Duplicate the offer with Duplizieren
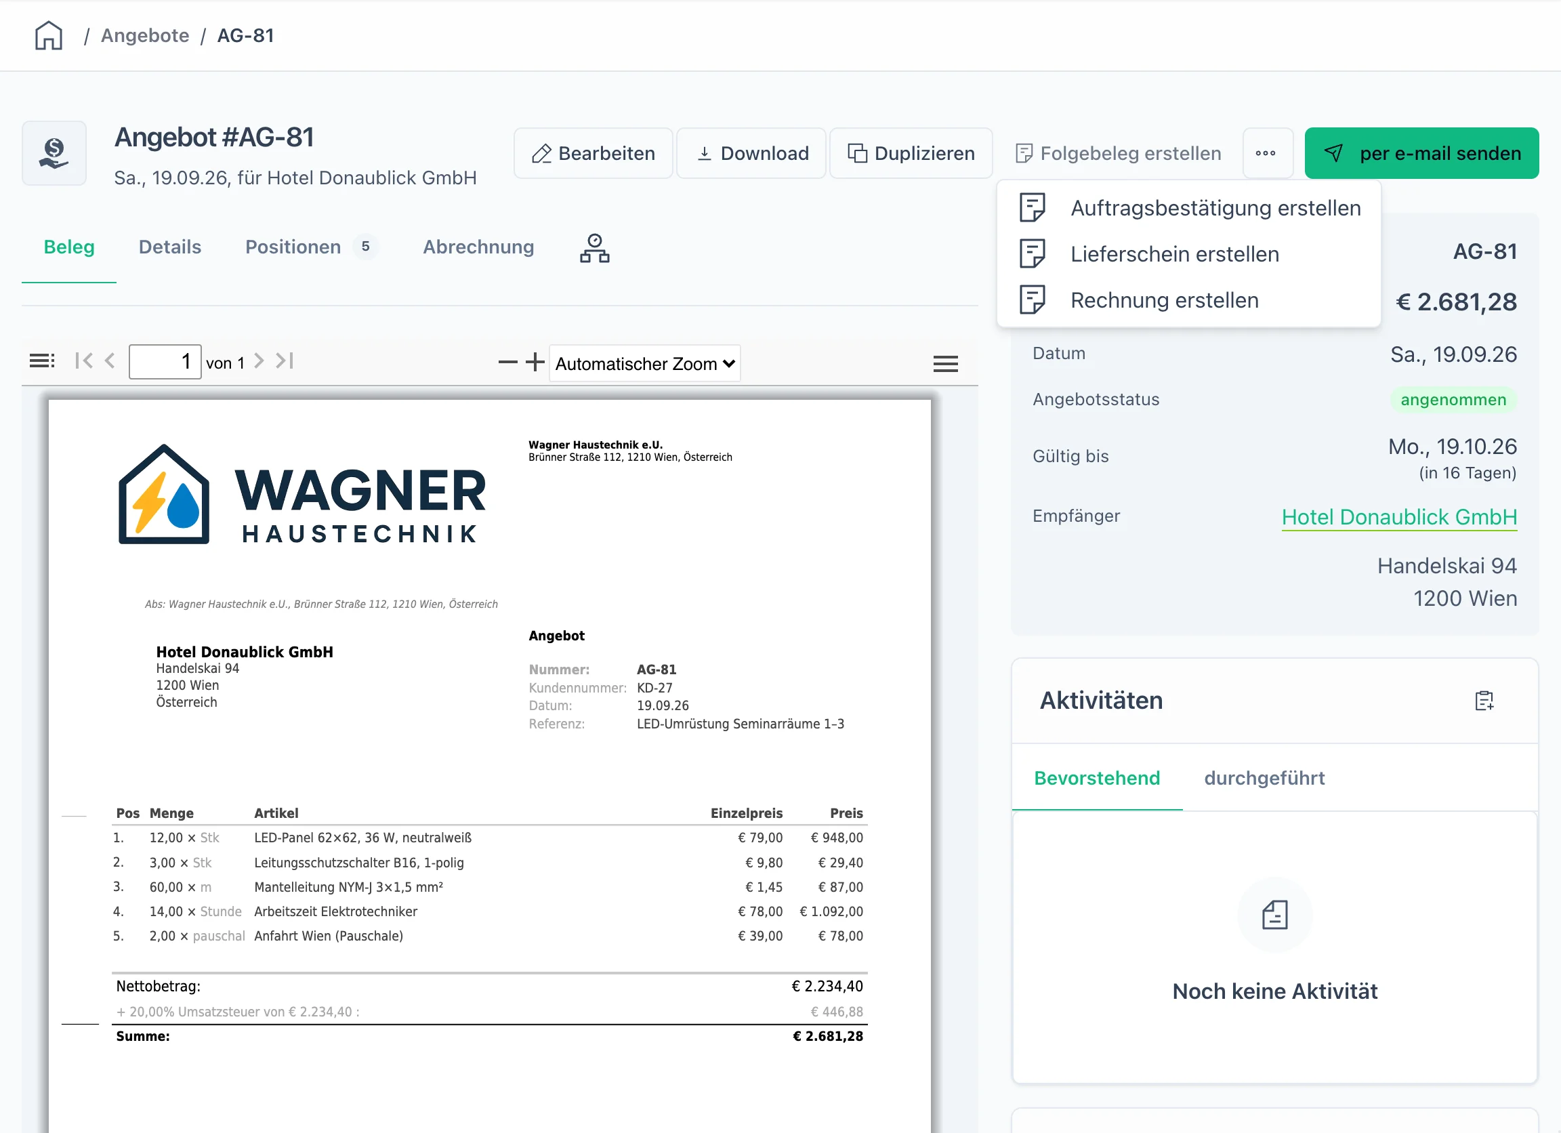This screenshot has width=1561, height=1133. pyautogui.click(x=911, y=153)
